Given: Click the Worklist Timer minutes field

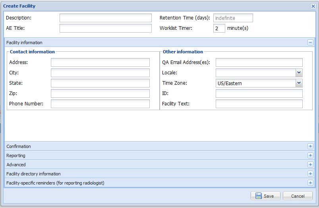Looking at the screenshot, I should coord(219,28).
